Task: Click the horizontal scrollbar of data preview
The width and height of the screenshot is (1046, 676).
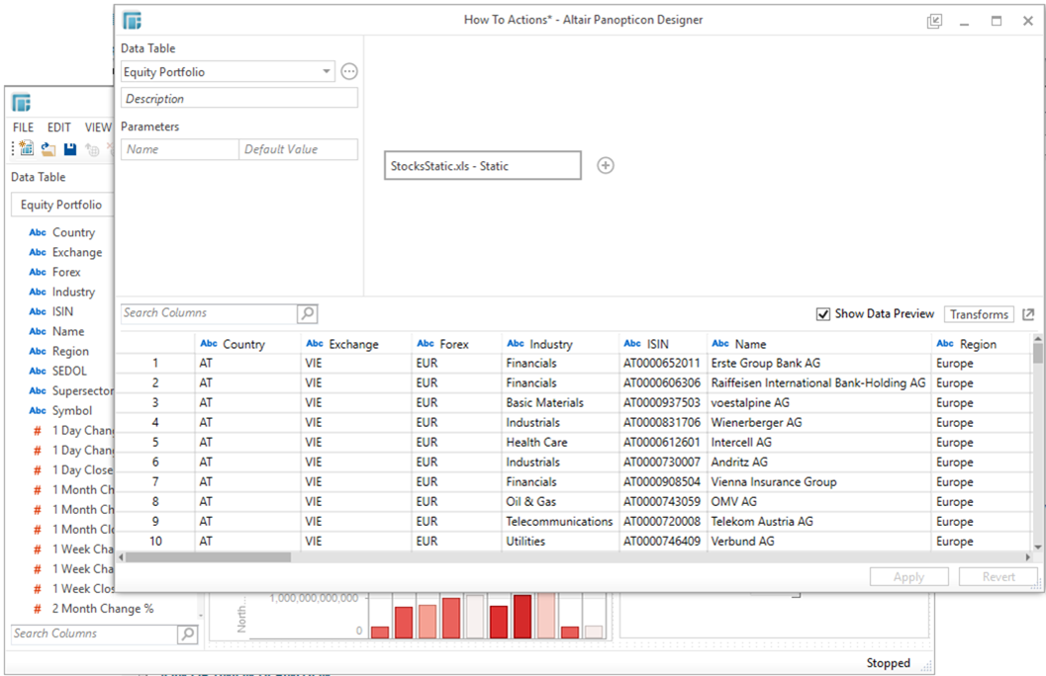Action: [208, 557]
